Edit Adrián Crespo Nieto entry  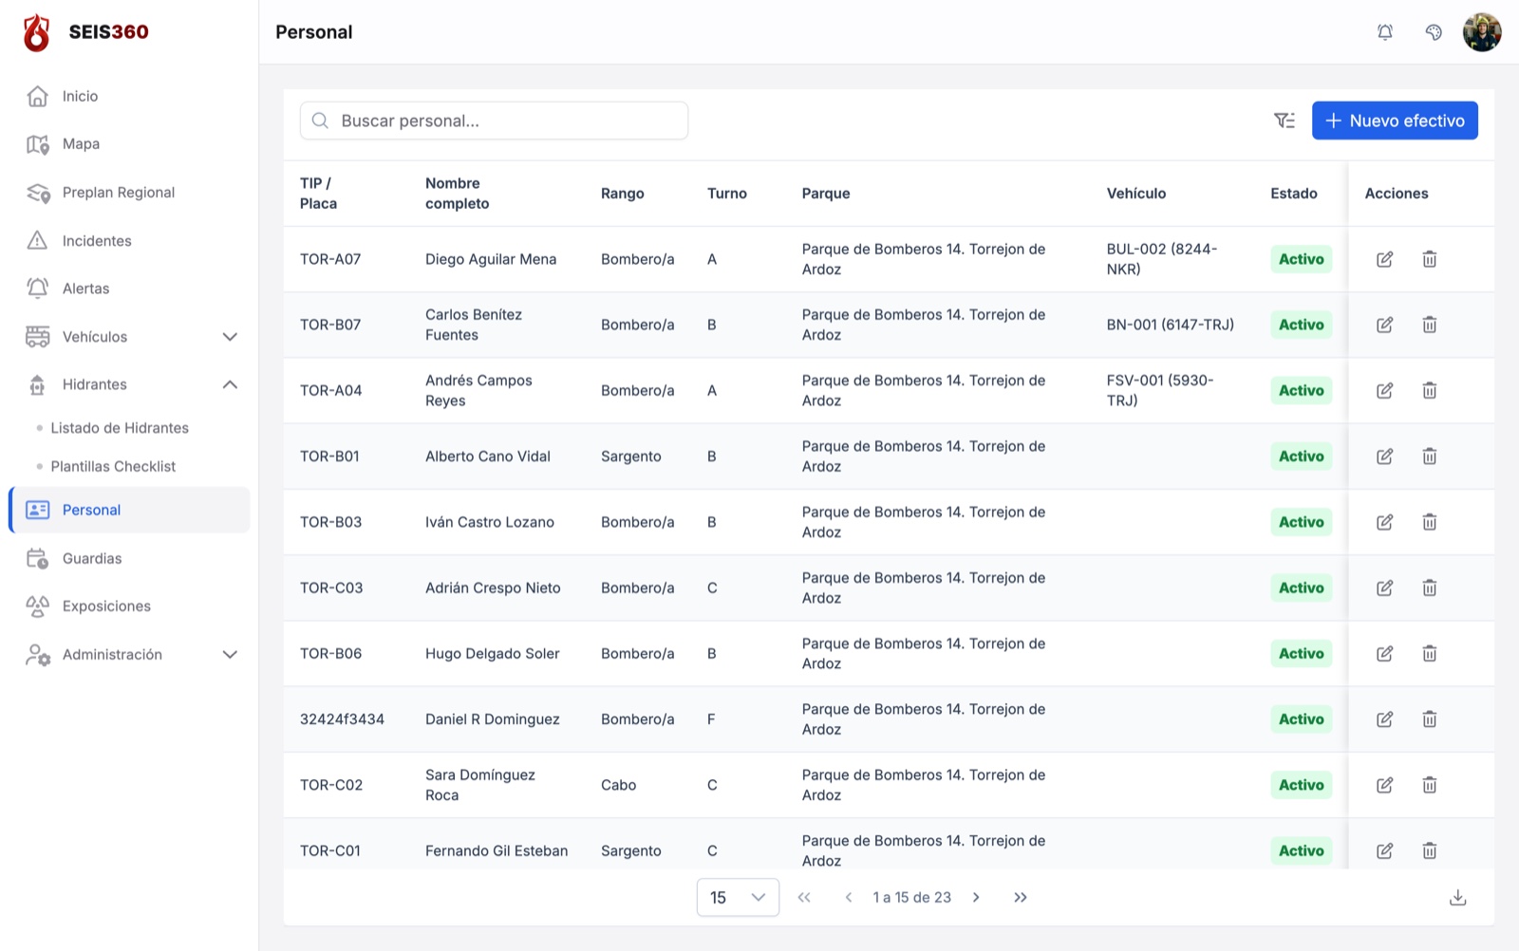[x=1385, y=587]
